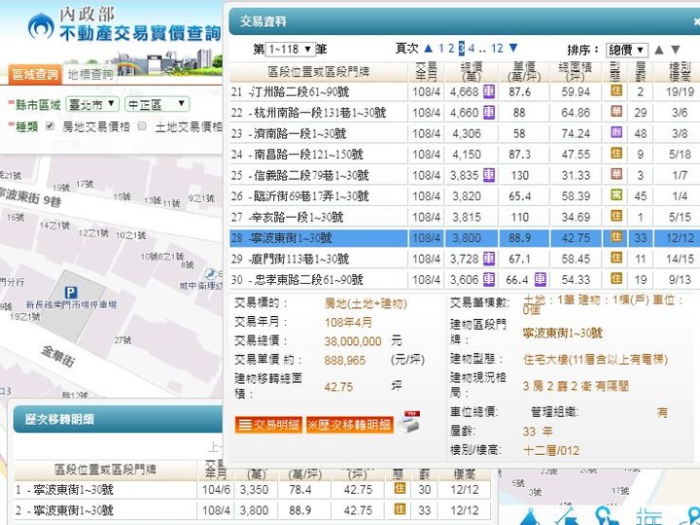Select row 22 杭州南路一段131巷1~30號

coord(465,113)
